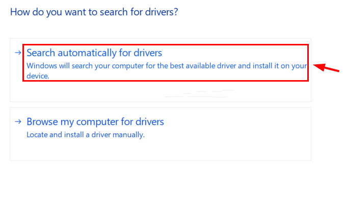
Task: Click the 'Windows will search your computer' description
Action: tap(167, 71)
